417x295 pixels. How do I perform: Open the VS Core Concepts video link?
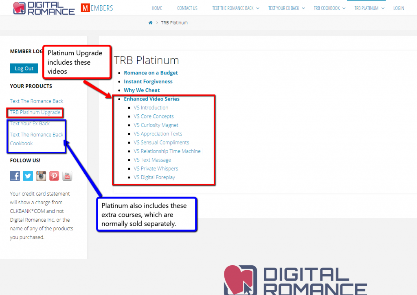pos(154,116)
